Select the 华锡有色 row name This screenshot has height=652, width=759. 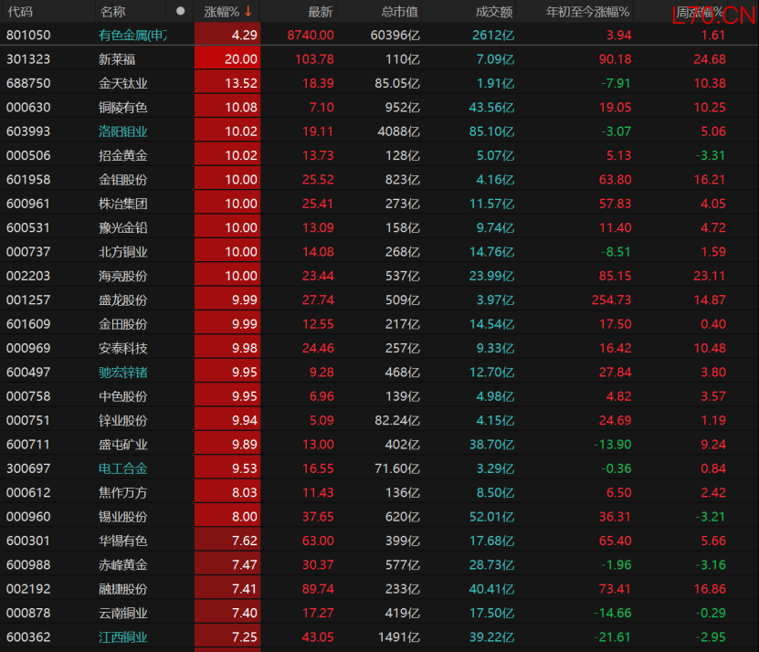(x=123, y=541)
